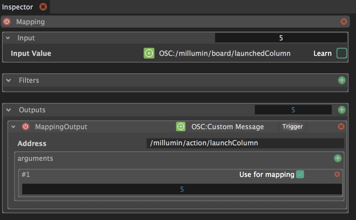Enable the Learn checkbox

[x=342, y=53]
